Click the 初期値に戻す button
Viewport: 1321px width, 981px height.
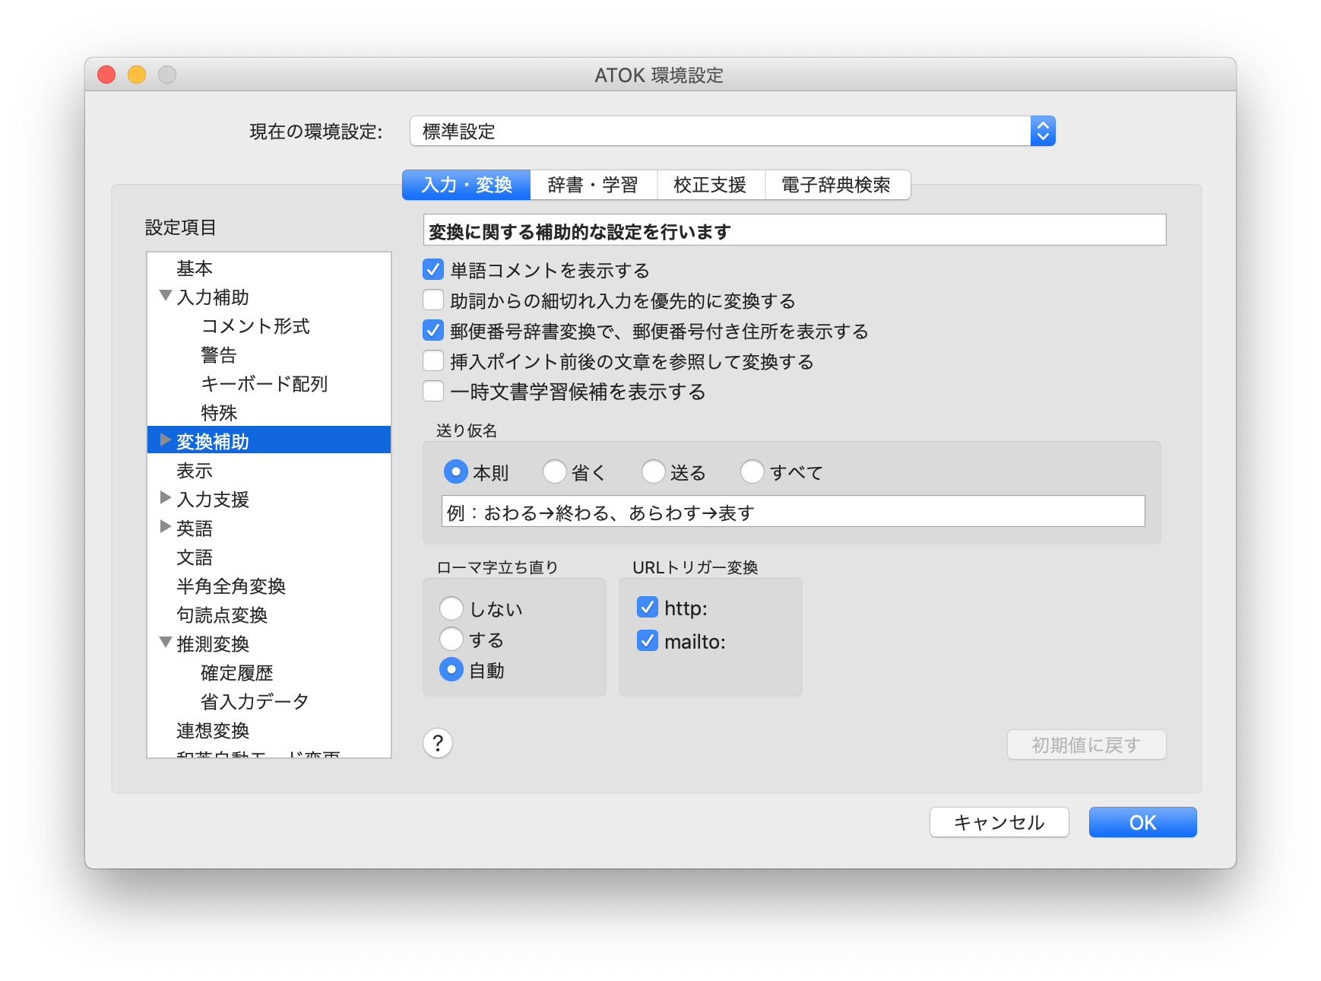1086,744
